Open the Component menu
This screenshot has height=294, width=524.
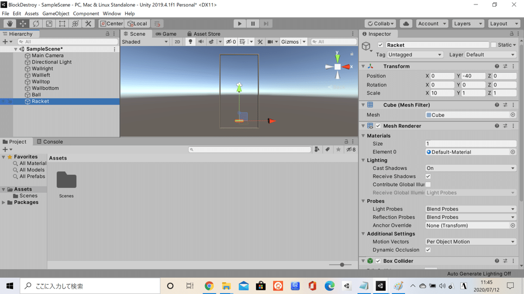tap(86, 14)
